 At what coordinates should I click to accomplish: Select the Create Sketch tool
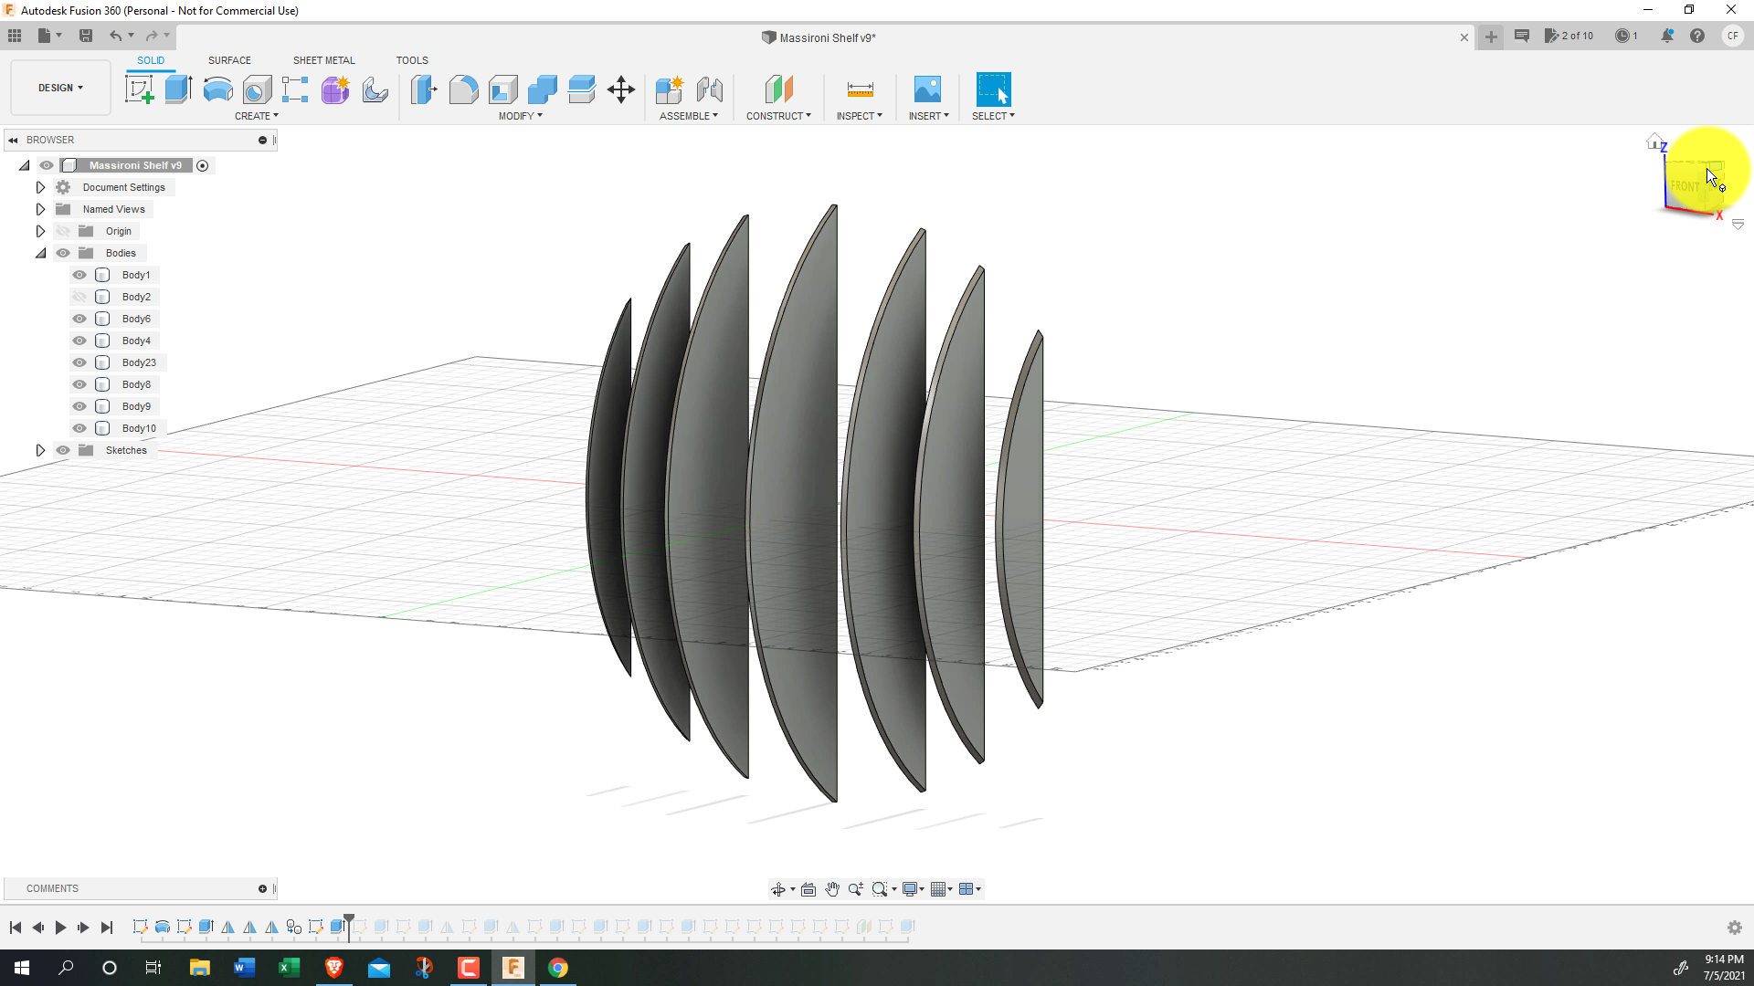139,89
